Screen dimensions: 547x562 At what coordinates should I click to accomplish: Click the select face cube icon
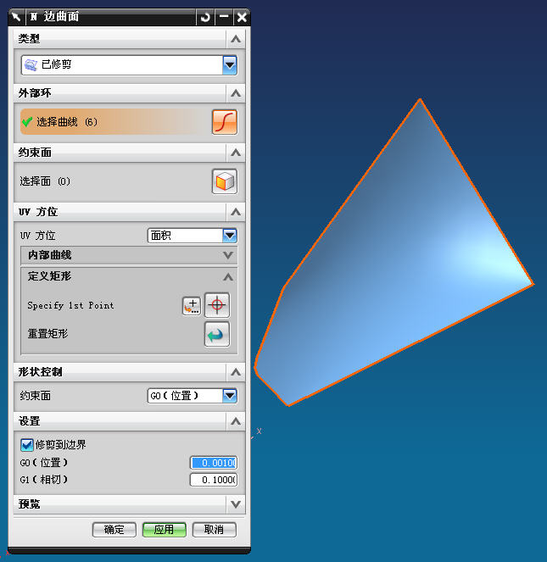tap(225, 181)
